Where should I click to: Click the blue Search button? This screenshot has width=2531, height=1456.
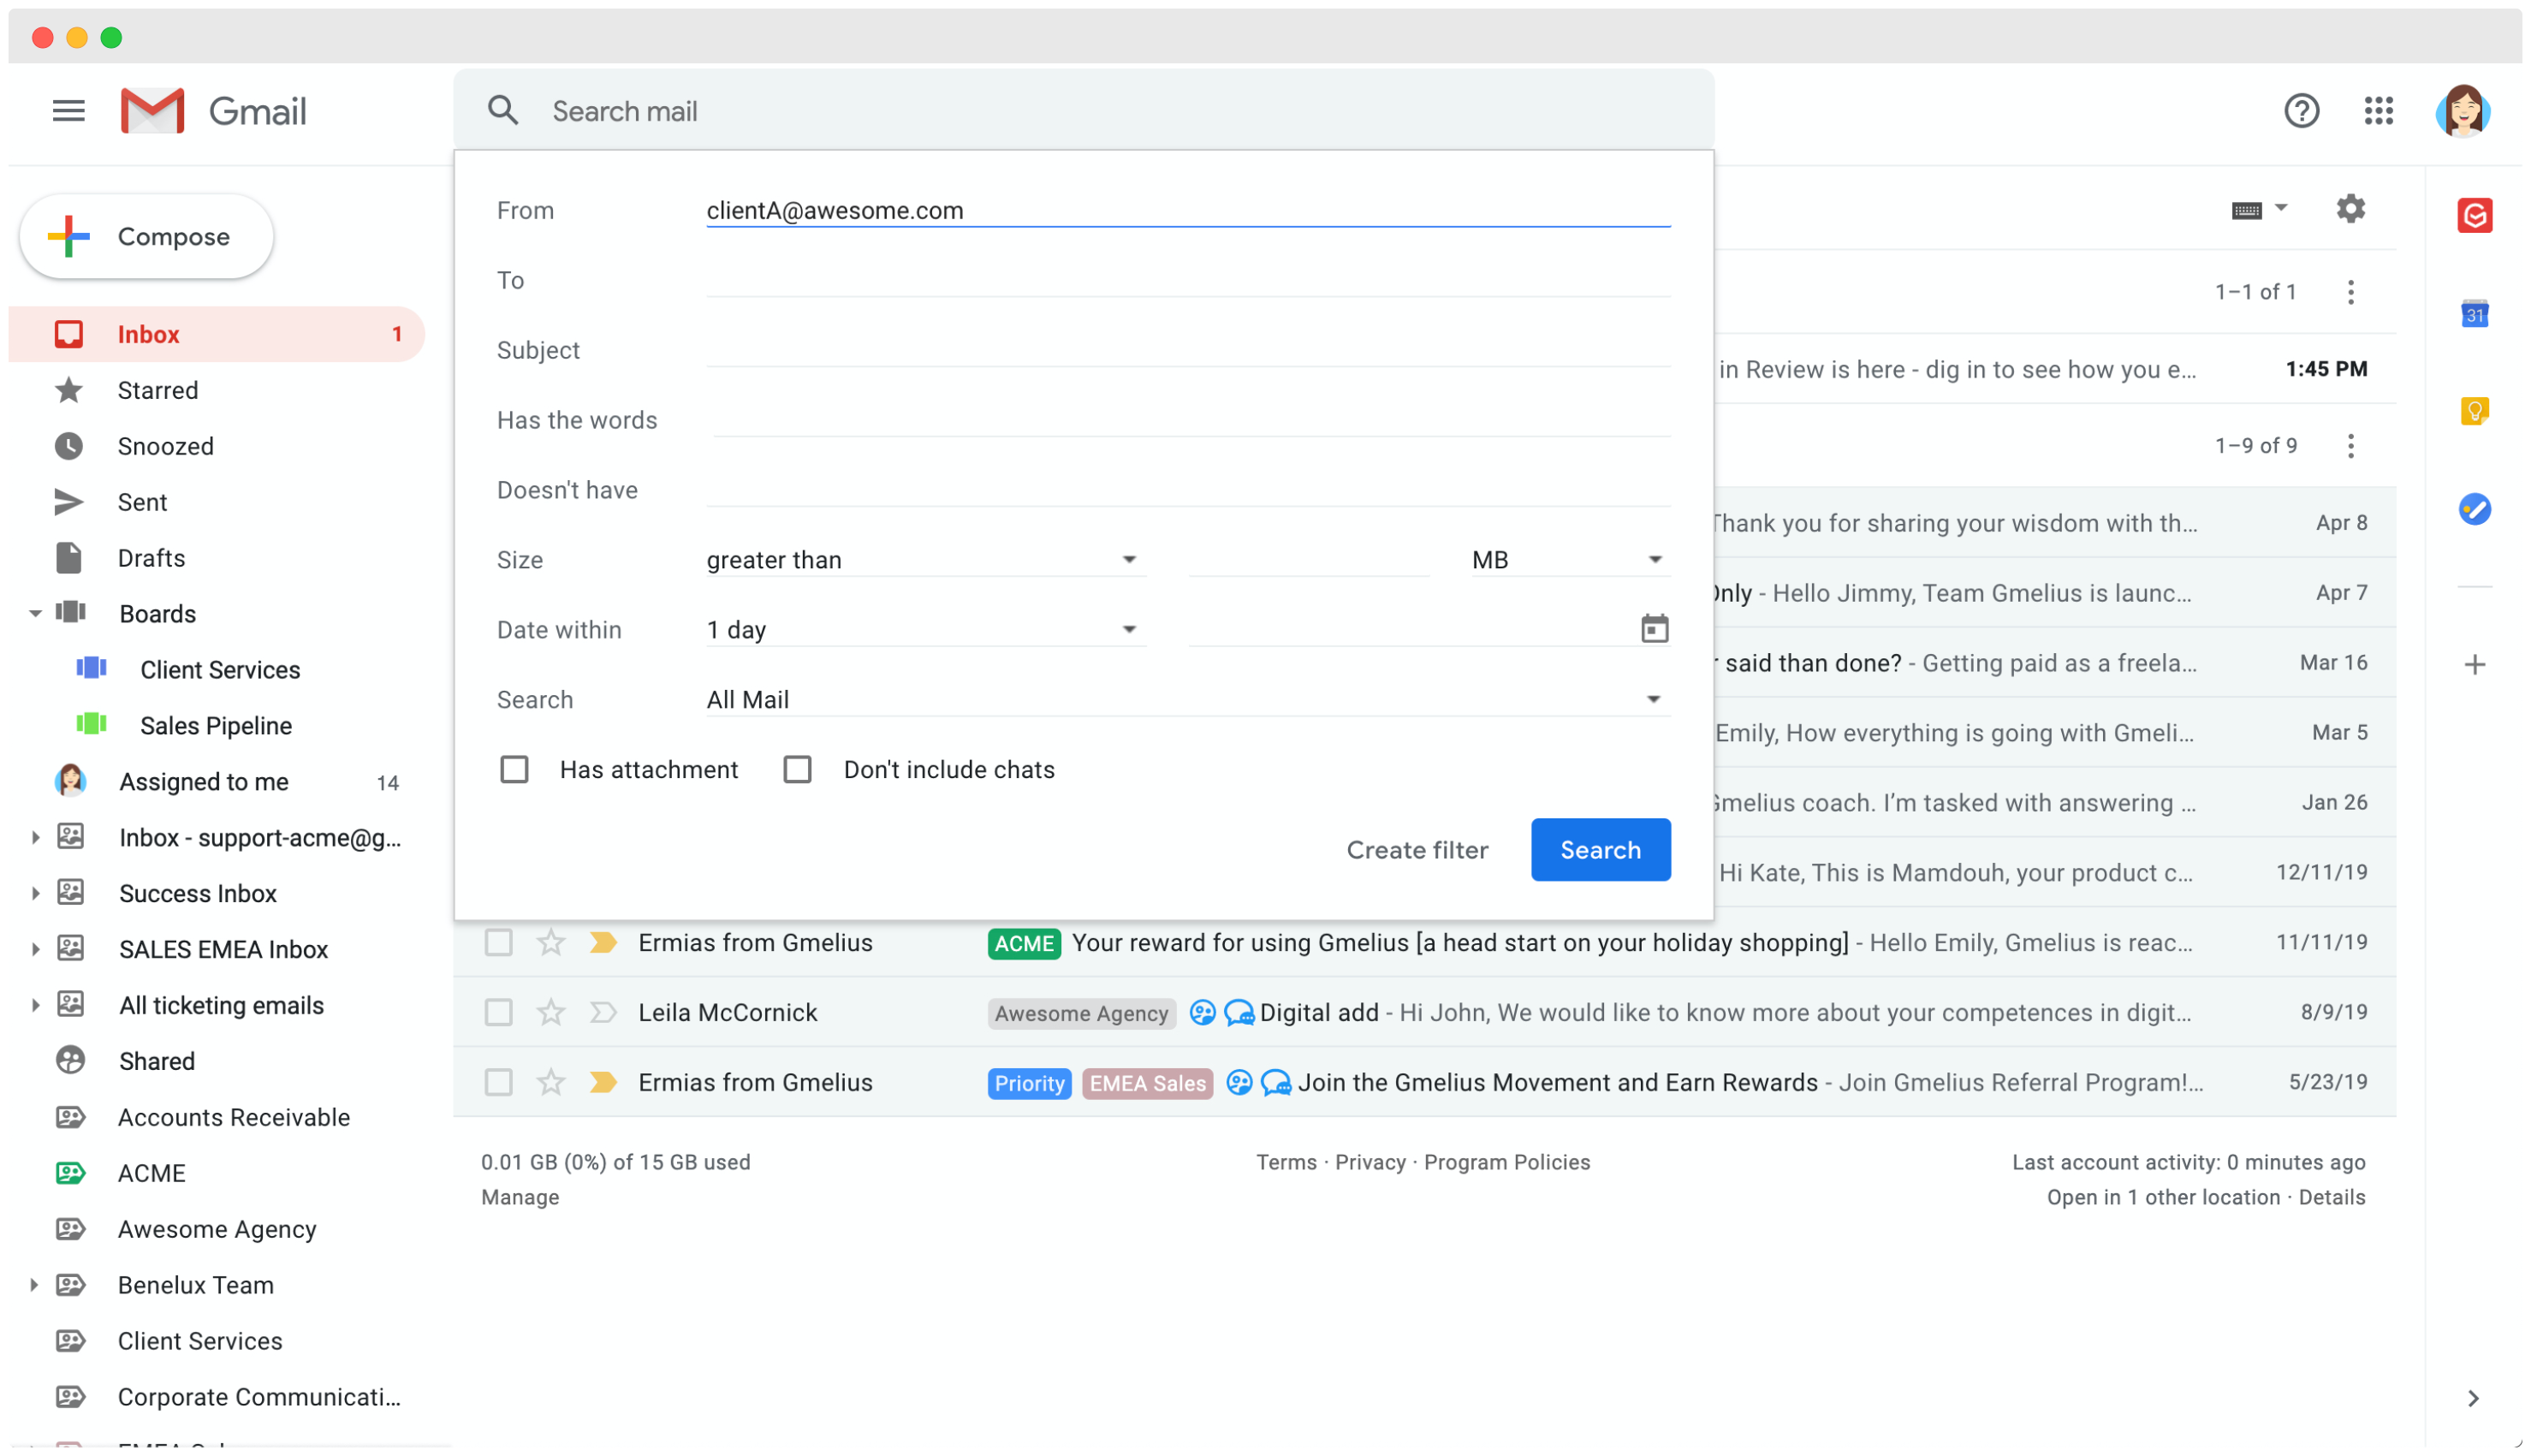[1600, 850]
